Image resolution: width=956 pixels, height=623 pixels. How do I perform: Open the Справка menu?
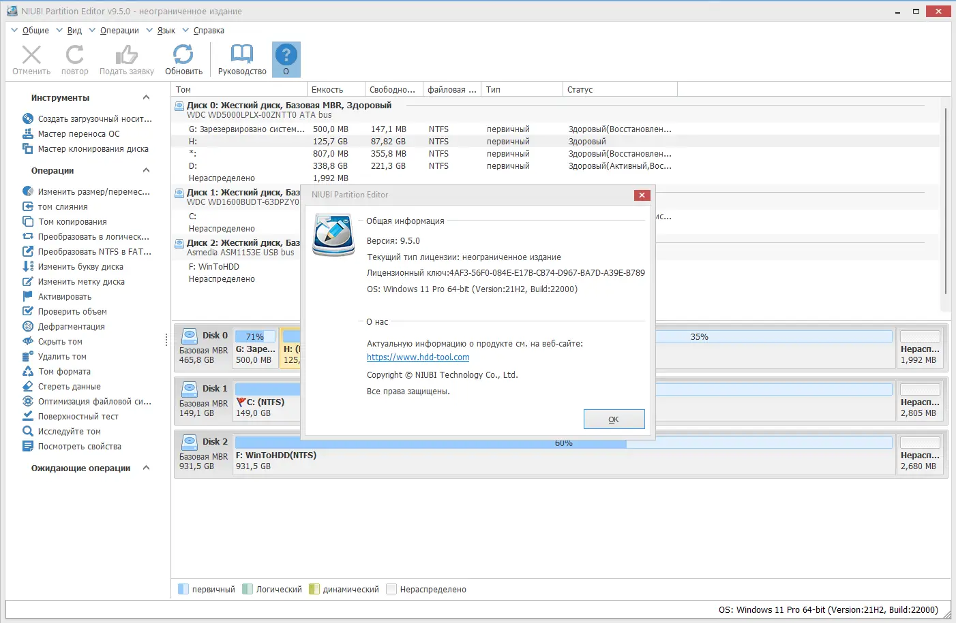pyautogui.click(x=207, y=30)
